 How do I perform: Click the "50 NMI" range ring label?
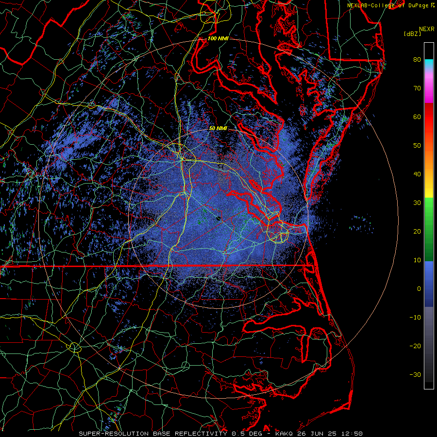point(218,128)
